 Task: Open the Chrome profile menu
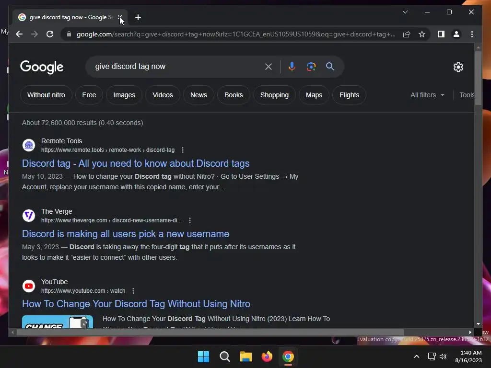(x=456, y=34)
